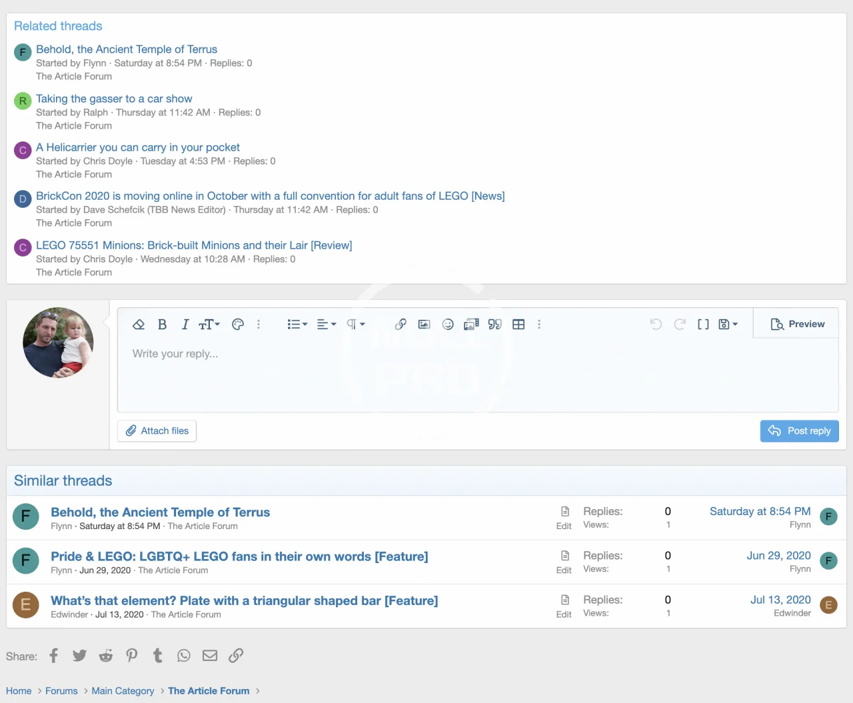
Task: Open the text alignment dropdown
Action: [x=326, y=325]
